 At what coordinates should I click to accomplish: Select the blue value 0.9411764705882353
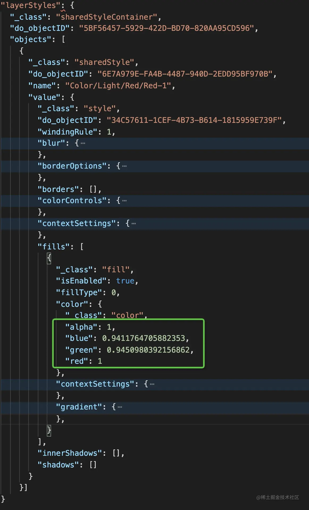point(144,338)
